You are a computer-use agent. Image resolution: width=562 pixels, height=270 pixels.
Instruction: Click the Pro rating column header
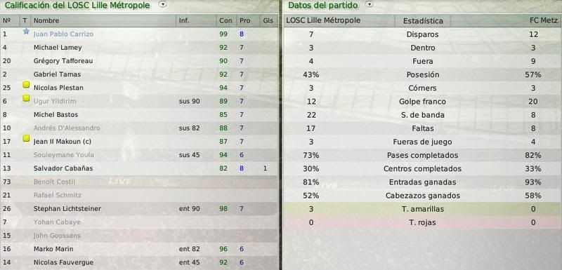click(245, 21)
